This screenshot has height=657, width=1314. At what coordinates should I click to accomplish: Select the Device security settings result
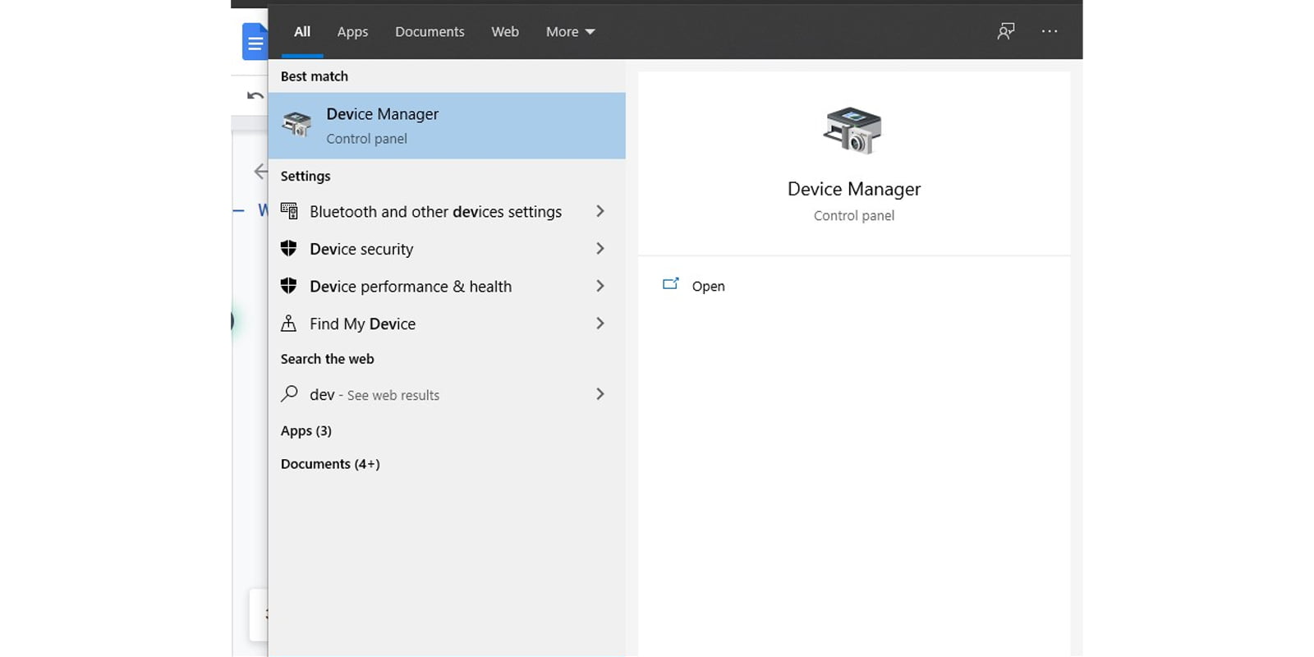tap(361, 249)
